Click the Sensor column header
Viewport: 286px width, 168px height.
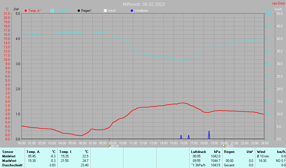point(8,152)
